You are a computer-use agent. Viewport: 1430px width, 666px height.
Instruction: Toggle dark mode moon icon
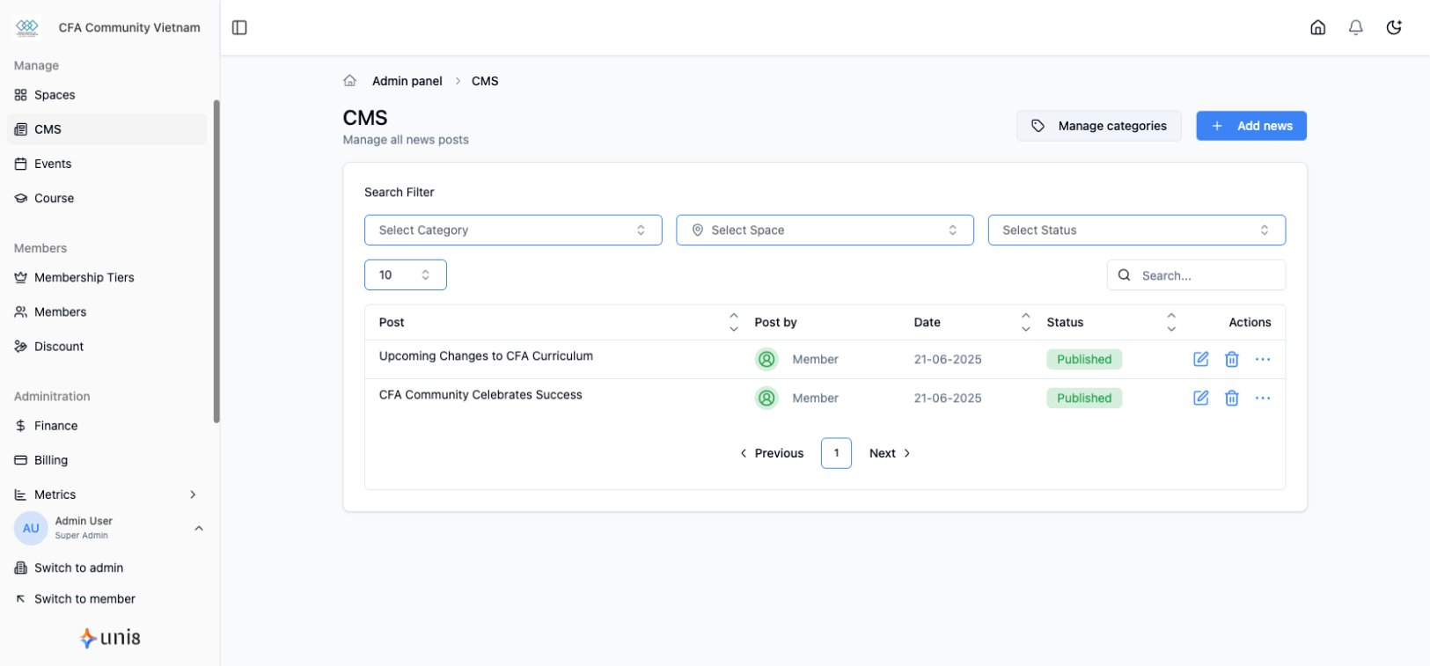pos(1393,27)
